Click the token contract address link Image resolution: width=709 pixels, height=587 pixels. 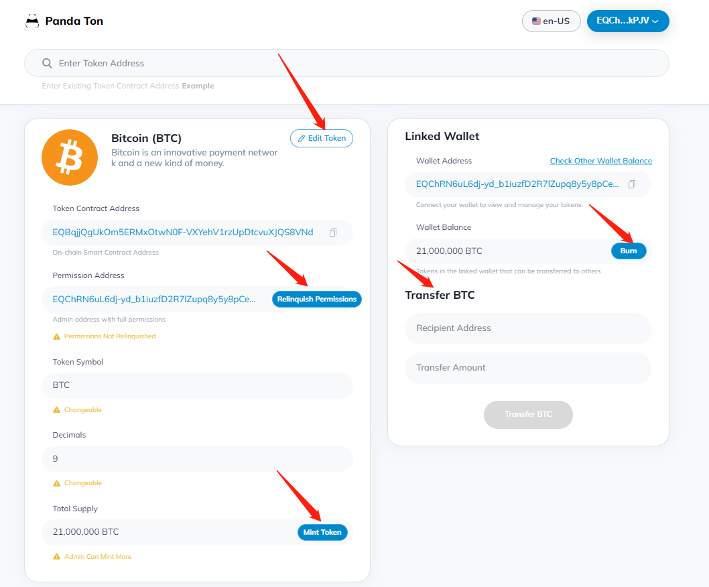pos(182,233)
